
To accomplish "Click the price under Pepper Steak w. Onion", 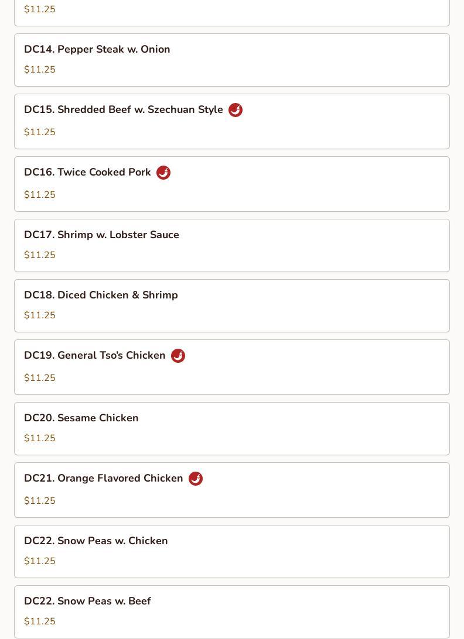I will (x=40, y=69).
